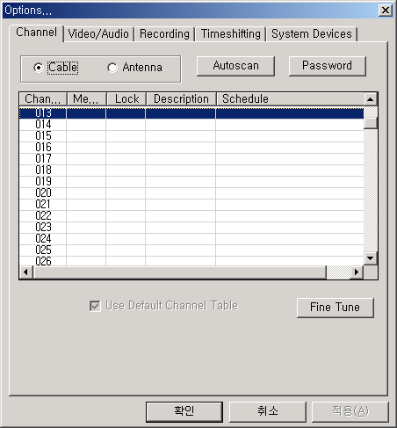Click the horizontal scroll-right arrow
This screenshot has width=397, height=428.
(357, 272)
